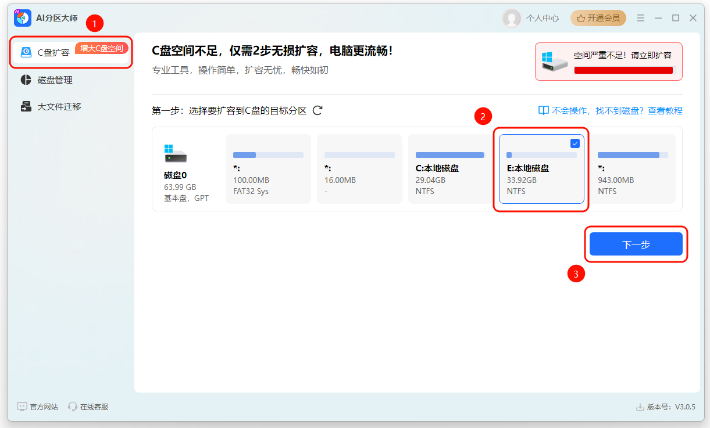
Task: Click the 空间严重不足！请立即扩容 warning banner
Action: [x=609, y=61]
